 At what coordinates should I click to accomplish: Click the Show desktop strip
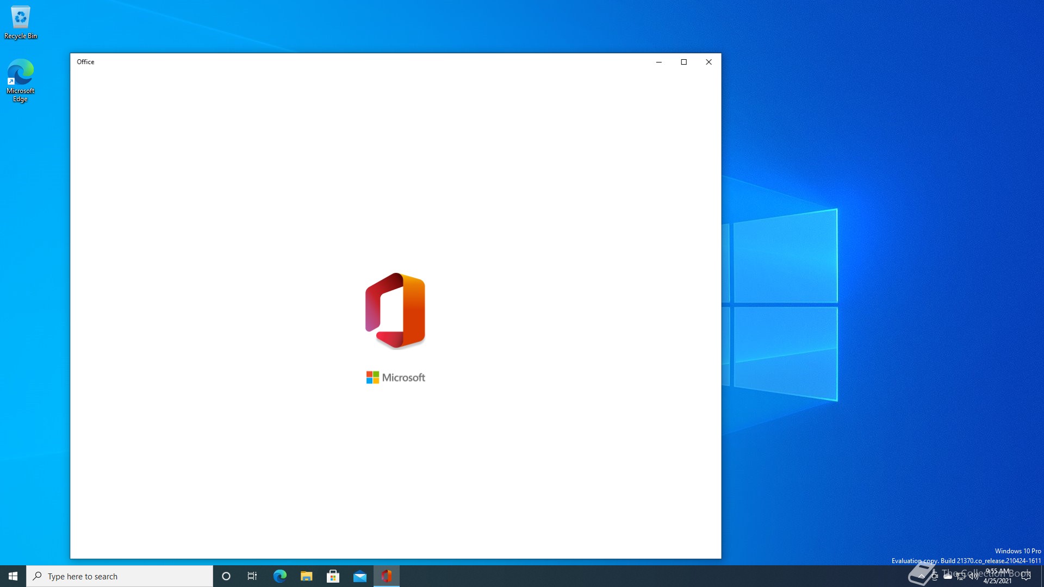tap(1042, 576)
